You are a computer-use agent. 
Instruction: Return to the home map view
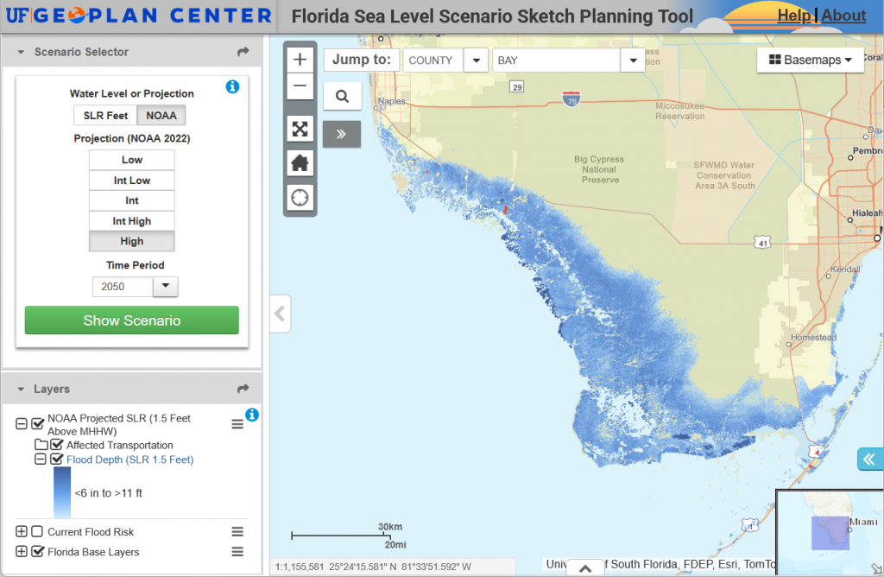coord(300,163)
